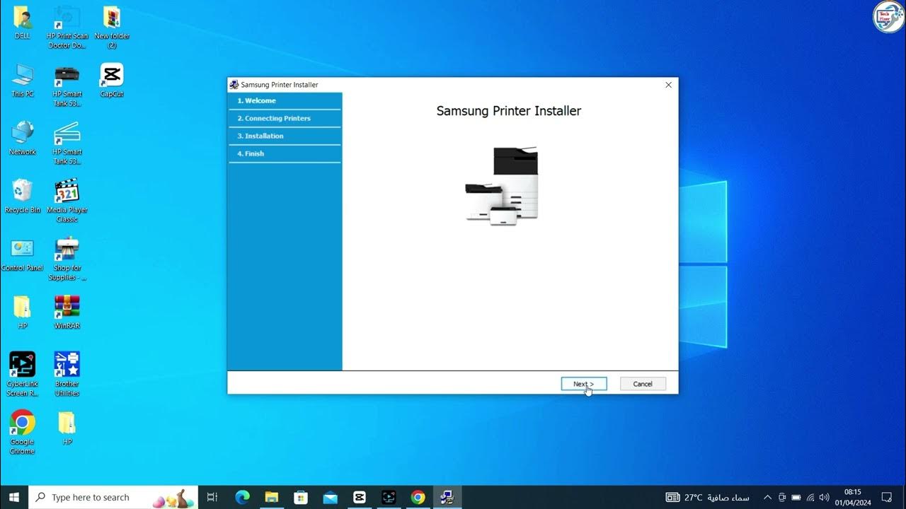
Task: Select the Recycle Bin icon
Action: (23, 197)
